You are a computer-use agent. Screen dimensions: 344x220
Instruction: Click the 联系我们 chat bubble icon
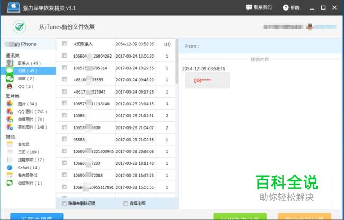(249, 8)
